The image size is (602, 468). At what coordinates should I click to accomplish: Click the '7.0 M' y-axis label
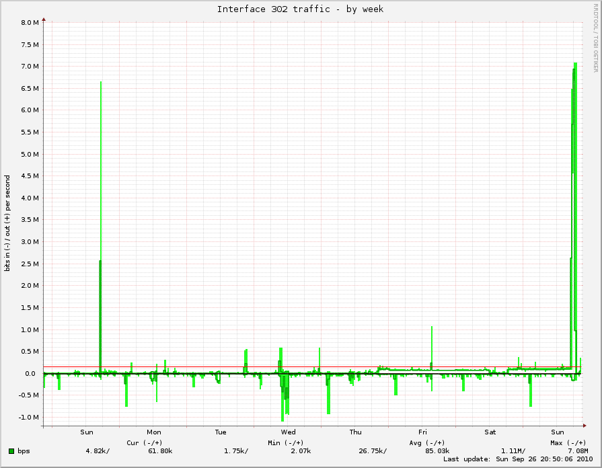coord(30,67)
